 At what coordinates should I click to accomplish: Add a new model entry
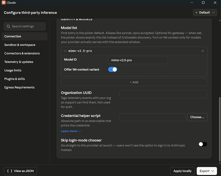click(x=134, y=82)
